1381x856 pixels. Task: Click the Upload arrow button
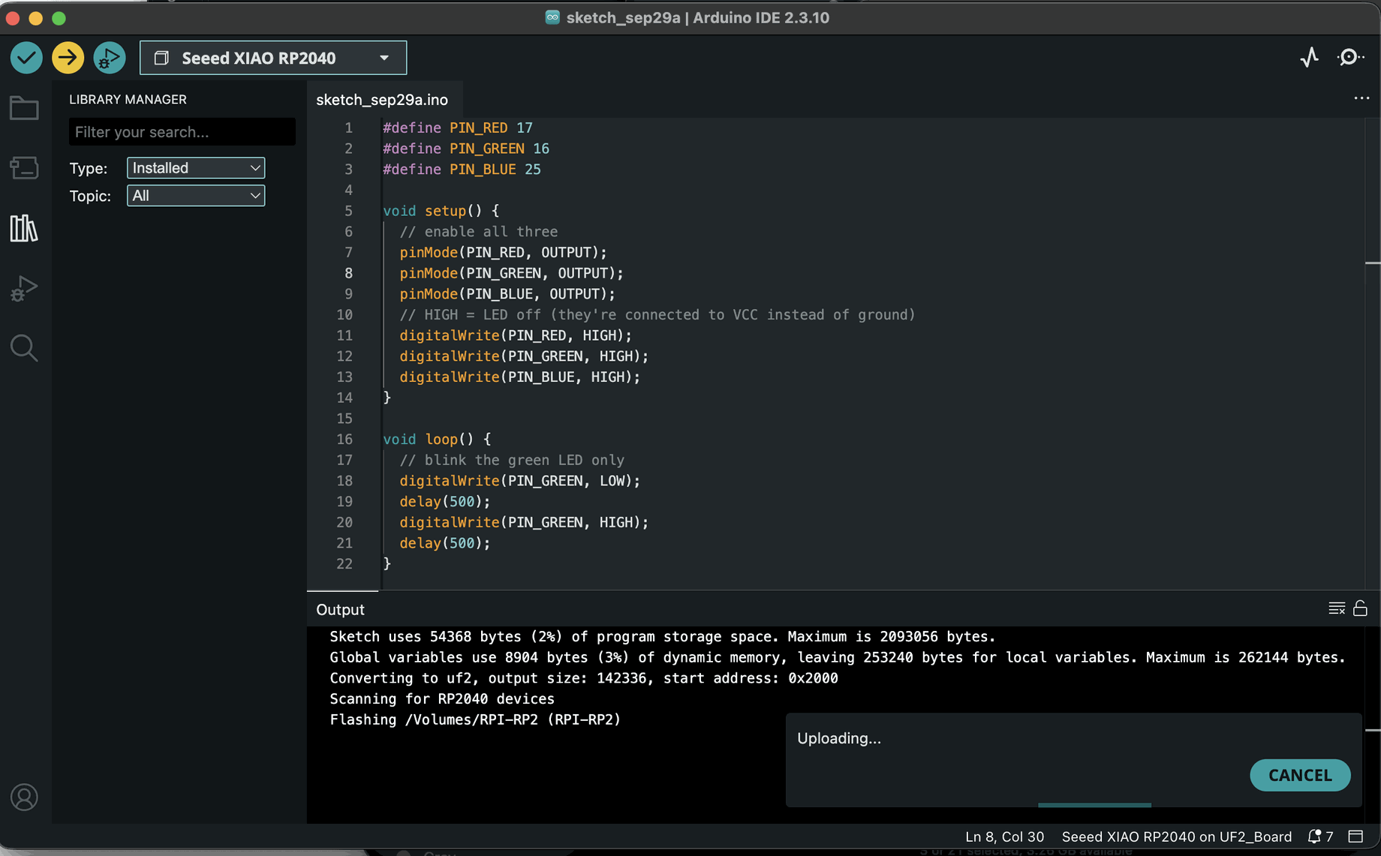coord(68,58)
